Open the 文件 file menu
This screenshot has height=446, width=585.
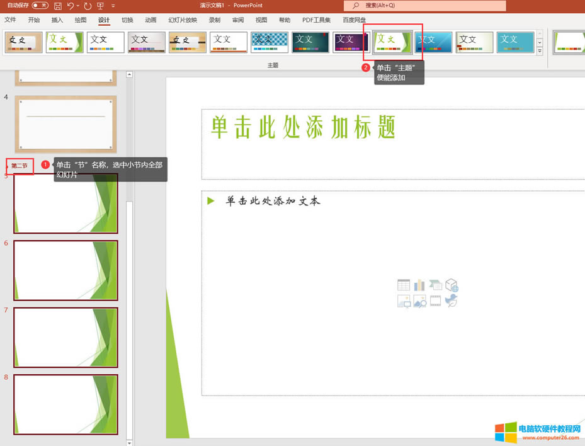(11, 20)
